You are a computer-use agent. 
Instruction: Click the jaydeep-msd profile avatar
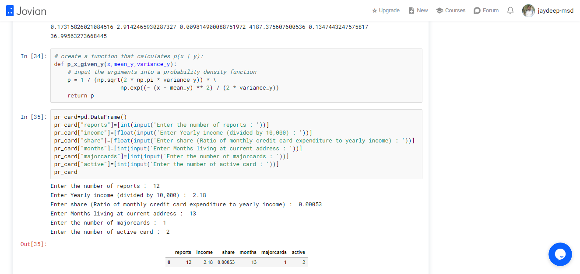point(528,10)
